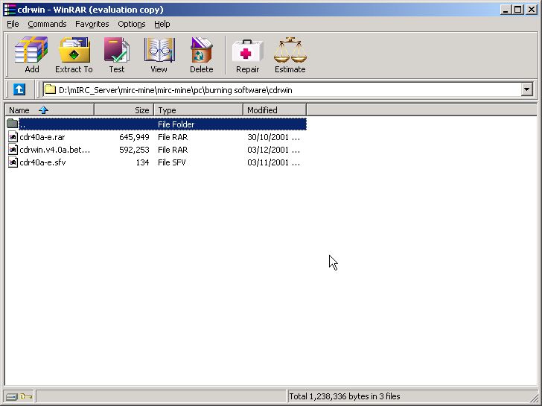Select the cdr40a-e.sfv file name
The image size is (542, 406).
point(42,162)
